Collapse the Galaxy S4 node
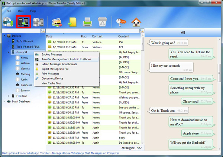Screen dimensions: 223x157 [x=9, y=52]
